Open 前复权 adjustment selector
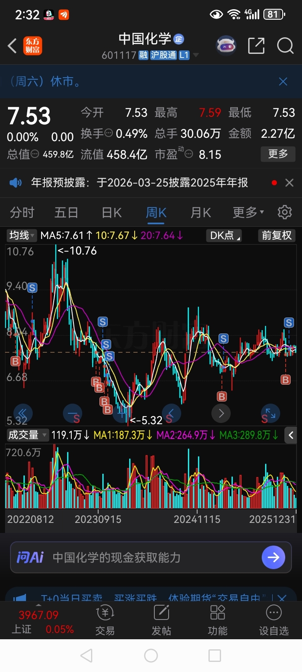302x672 pixels. point(276,235)
